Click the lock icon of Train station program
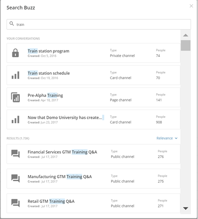The image size is (198, 219). 15,53
